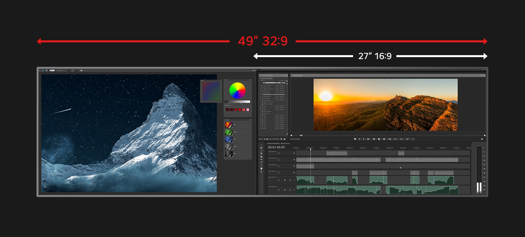Screen dimensions: 525x237
Task: Click the plus icon below the preview
Action: pos(482,139)
